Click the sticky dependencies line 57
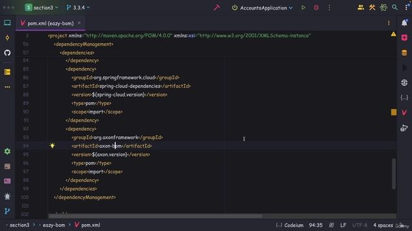This screenshot has width=412, height=231. tap(77, 53)
